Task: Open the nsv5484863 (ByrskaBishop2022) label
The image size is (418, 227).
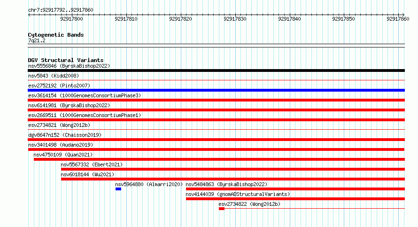Action: coord(226,184)
